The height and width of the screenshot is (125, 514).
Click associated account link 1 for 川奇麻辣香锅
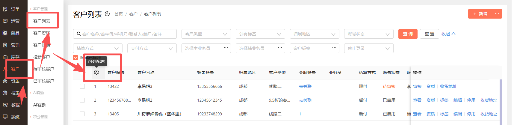300,114
